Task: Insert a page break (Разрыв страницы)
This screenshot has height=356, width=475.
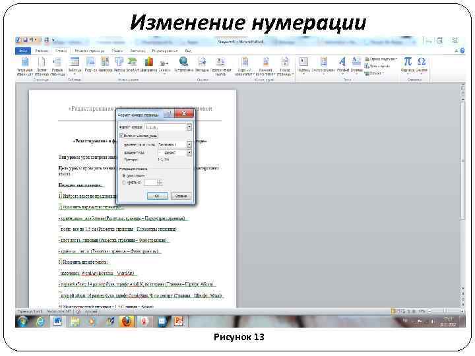Action: pos(57,66)
